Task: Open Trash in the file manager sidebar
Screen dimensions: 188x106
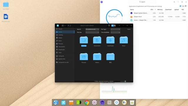Action: tap(65, 52)
